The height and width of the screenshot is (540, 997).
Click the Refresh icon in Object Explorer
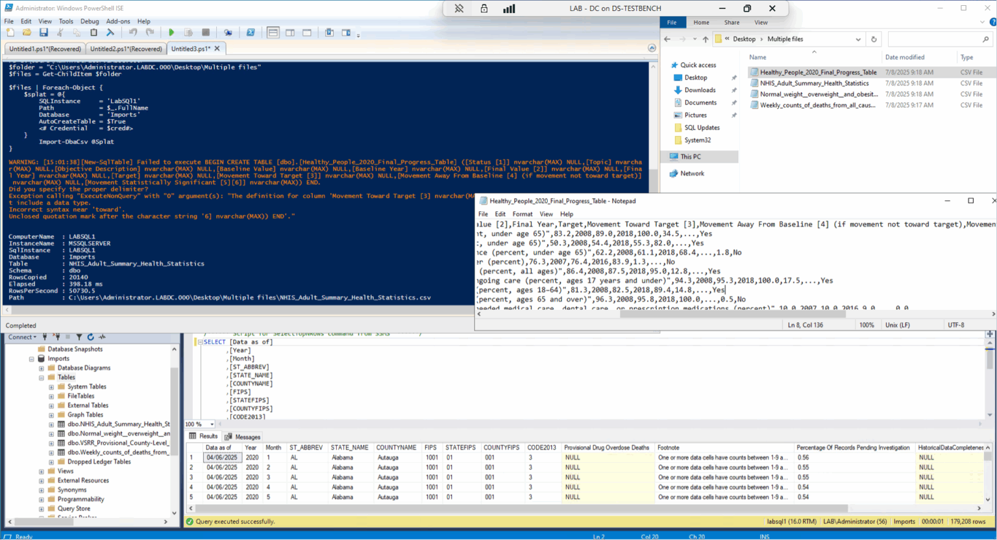point(91,337)
